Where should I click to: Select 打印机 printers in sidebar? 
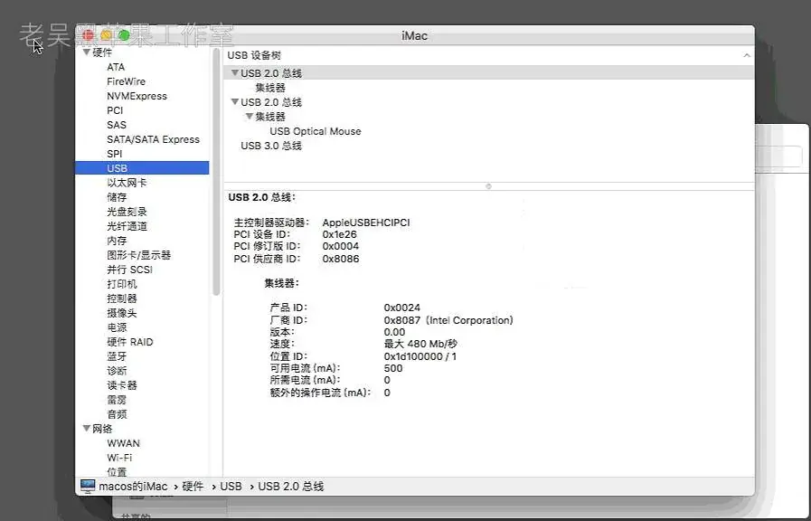tap(122, 284)
